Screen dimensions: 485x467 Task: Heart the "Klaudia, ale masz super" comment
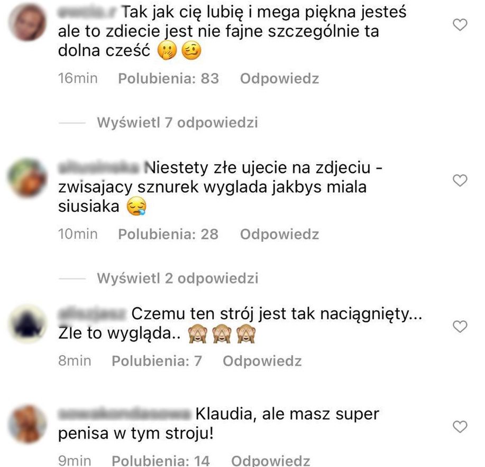[x=460, y=427]
